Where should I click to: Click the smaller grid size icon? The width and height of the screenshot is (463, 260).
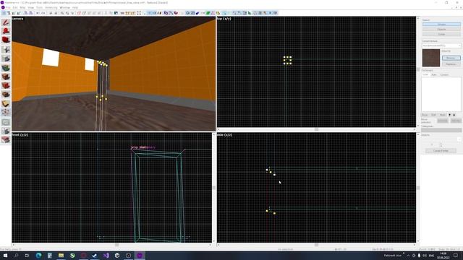pyautogui.click(x=14, y=13)
